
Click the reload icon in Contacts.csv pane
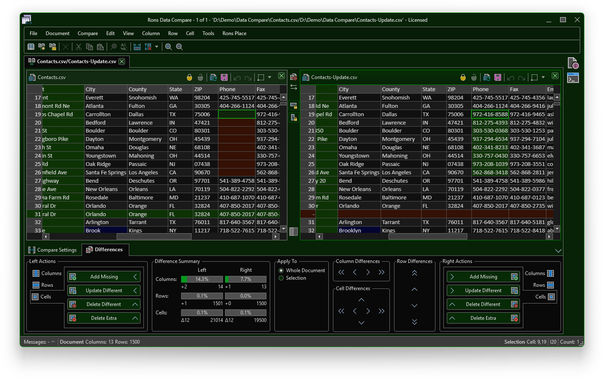click(213, 77)
